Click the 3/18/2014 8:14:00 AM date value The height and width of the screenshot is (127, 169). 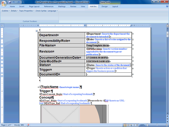pos(98,61)
